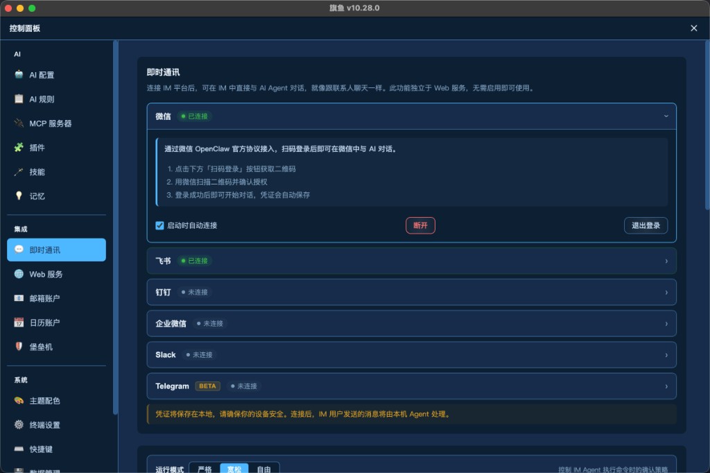710x473 pixels.
Task: Click the Web 服务 globe icon
Action: click(x=19, y=274)
